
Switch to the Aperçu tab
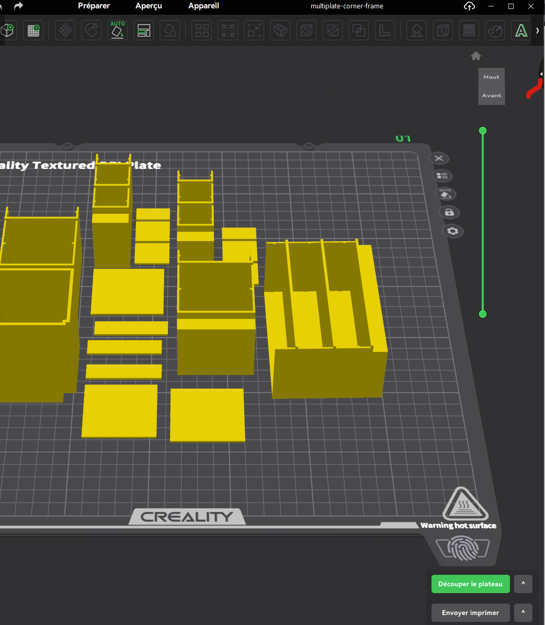(149, 6)
